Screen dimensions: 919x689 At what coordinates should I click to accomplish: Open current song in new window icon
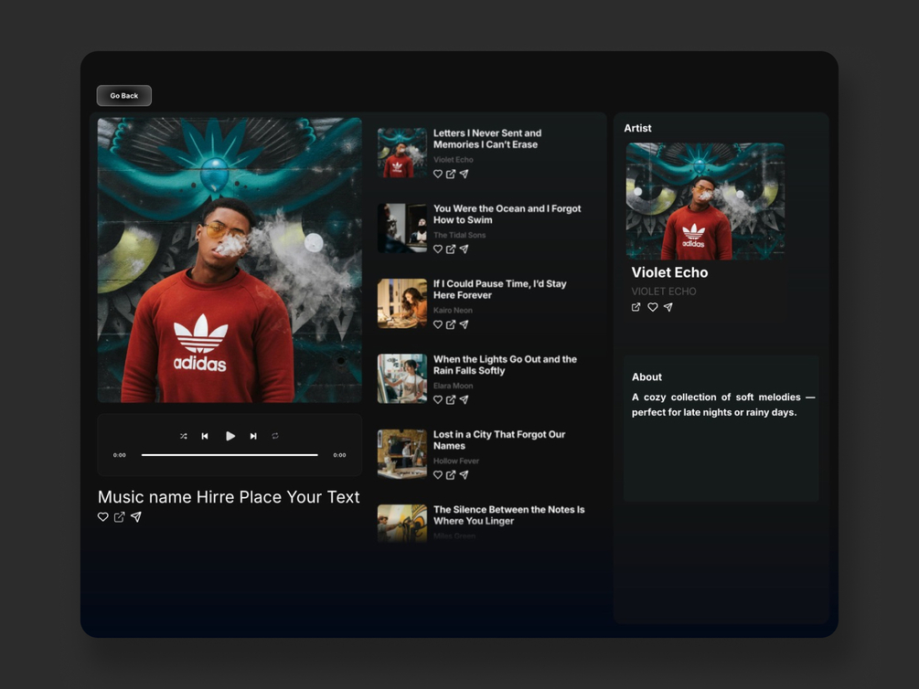click(x=120, y=517)
